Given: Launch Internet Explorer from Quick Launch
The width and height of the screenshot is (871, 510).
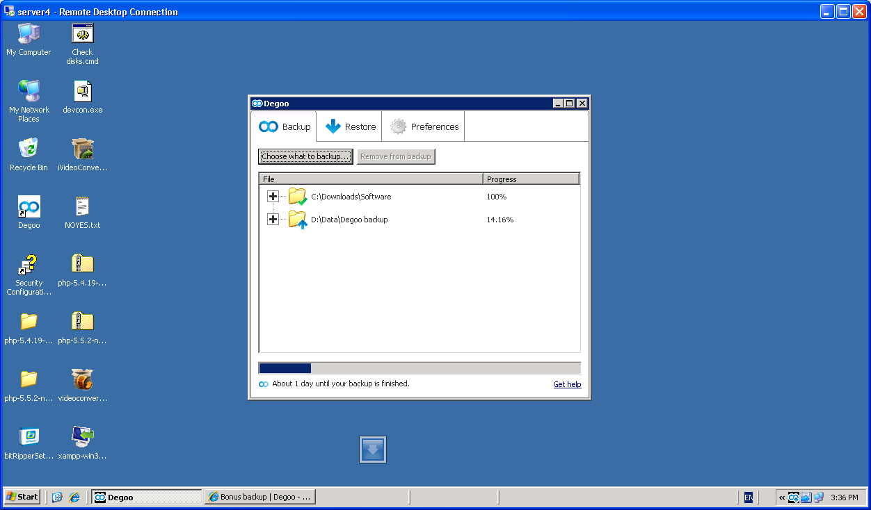Looking at the screenshot, I should click(74, 497).
